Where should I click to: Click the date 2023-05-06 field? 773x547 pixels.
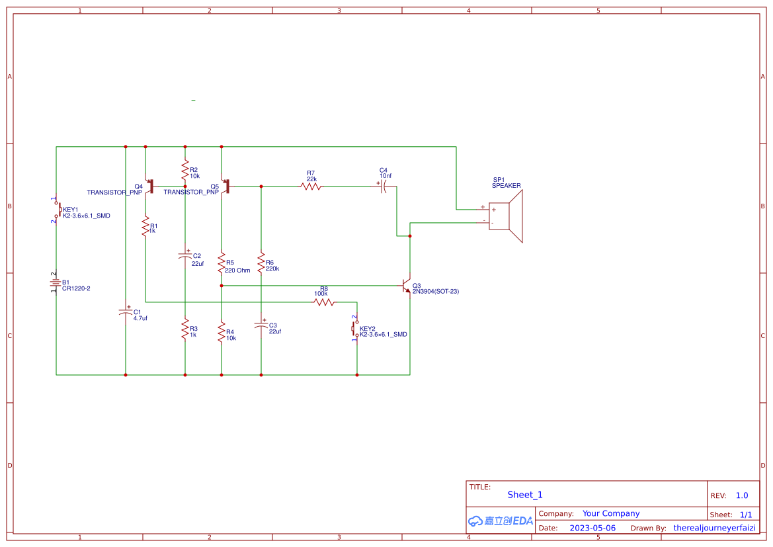click(x=591, y=528)
